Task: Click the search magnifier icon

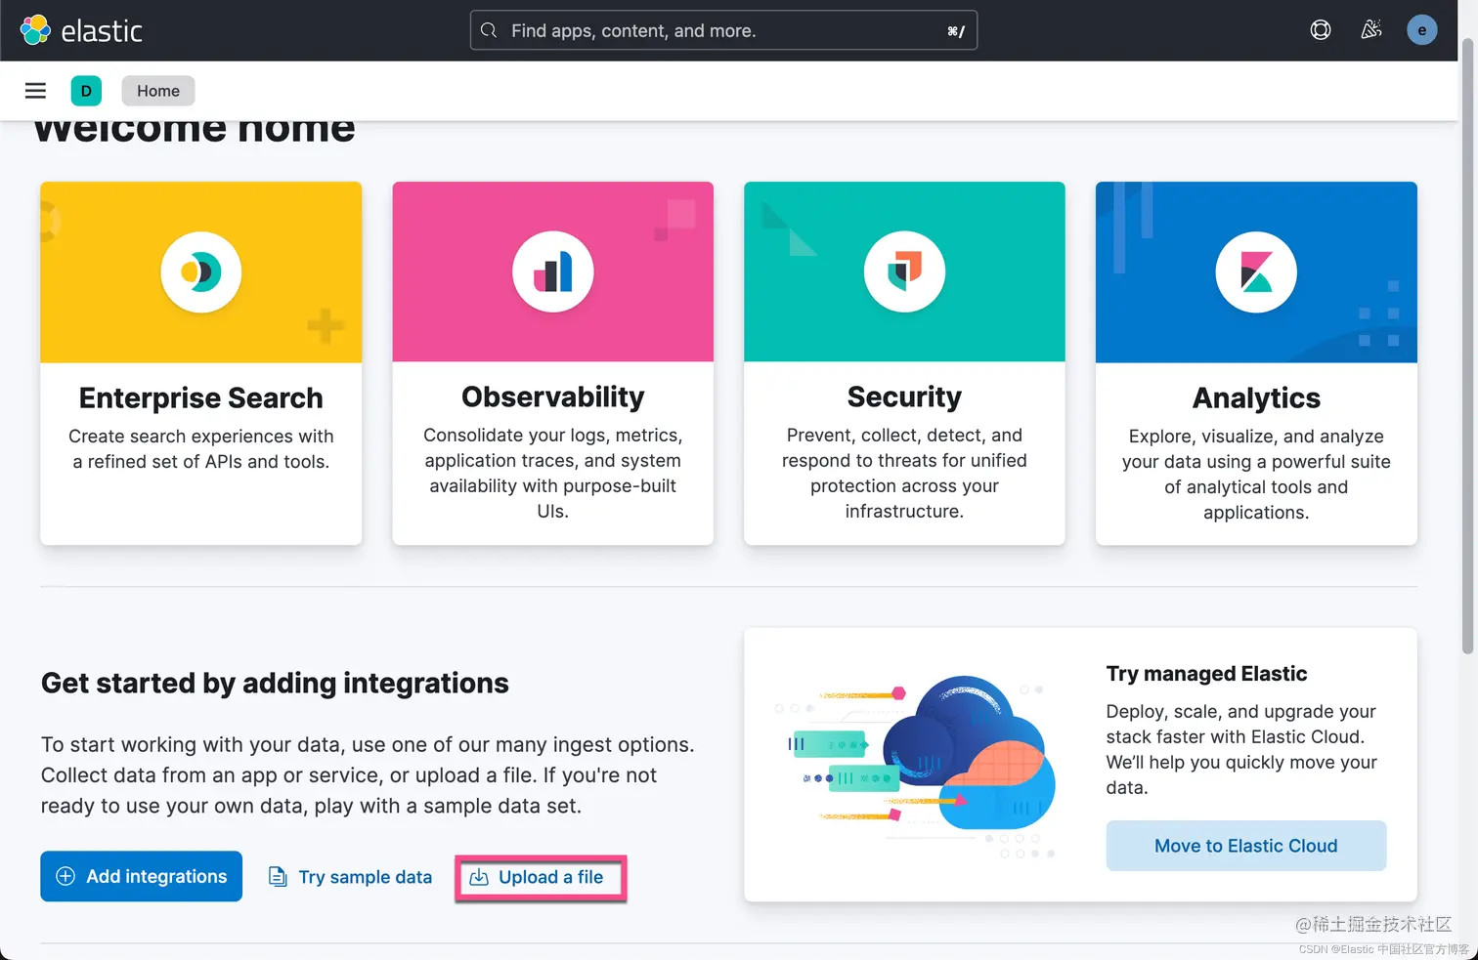Action: pyautogui.click(x=489, y=30)
